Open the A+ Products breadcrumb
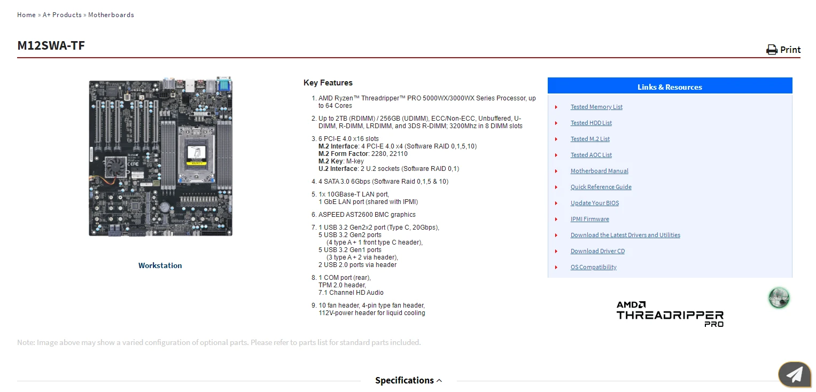Screen dimensions: 816x392 62,15
